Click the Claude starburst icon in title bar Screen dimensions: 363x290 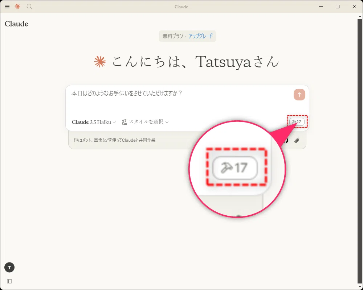pos(17,7)
